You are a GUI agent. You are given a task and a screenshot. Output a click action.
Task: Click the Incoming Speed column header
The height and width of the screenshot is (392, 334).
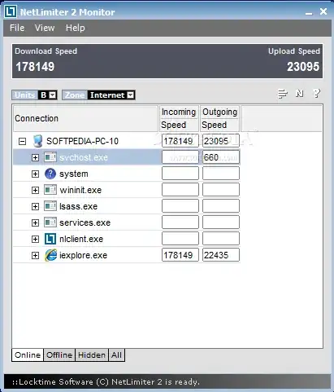pyautogui.click(x=179, y=119)
